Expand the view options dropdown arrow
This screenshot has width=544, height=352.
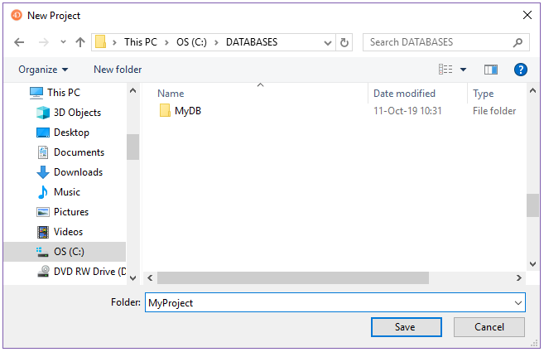click(x=463, y=70)
